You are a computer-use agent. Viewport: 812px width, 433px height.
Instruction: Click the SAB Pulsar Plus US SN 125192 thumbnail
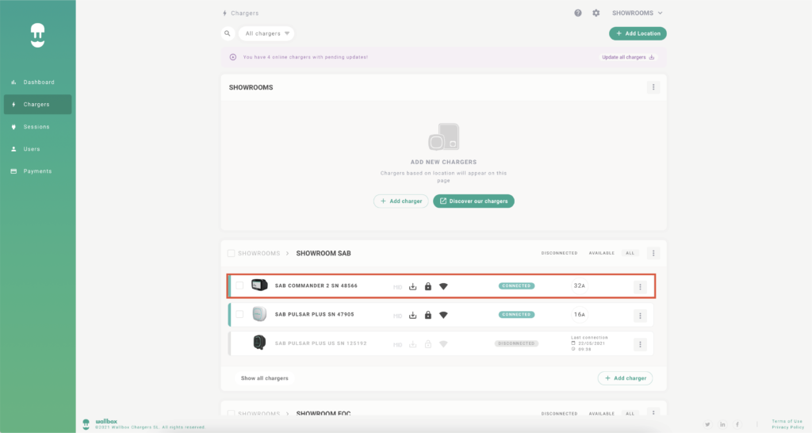tap(259, 343)
